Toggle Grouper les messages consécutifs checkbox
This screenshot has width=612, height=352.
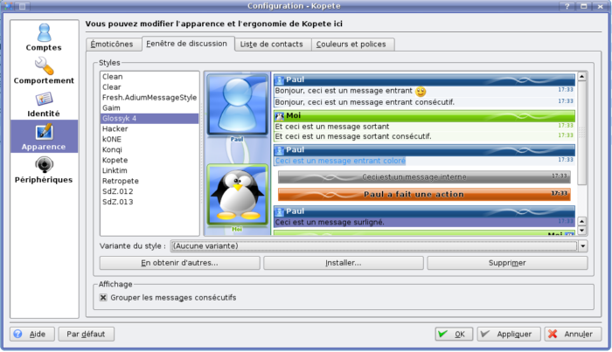[103, 297]
